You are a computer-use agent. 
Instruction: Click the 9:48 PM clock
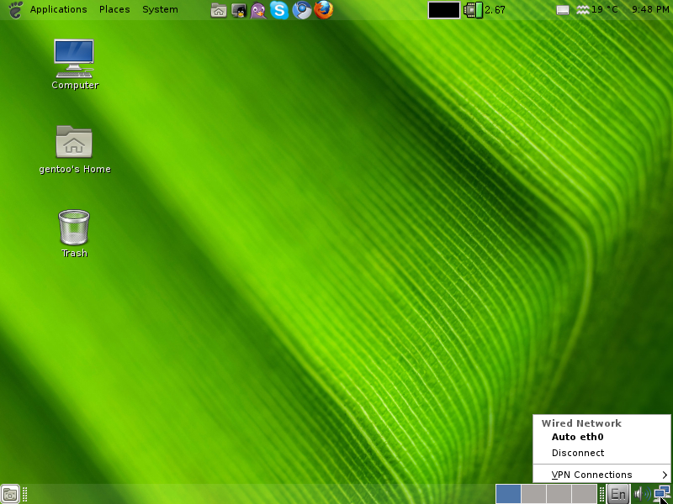pos(649,10)
